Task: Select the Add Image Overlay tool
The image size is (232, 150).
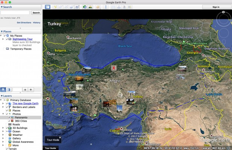Action: pos(72,7)
